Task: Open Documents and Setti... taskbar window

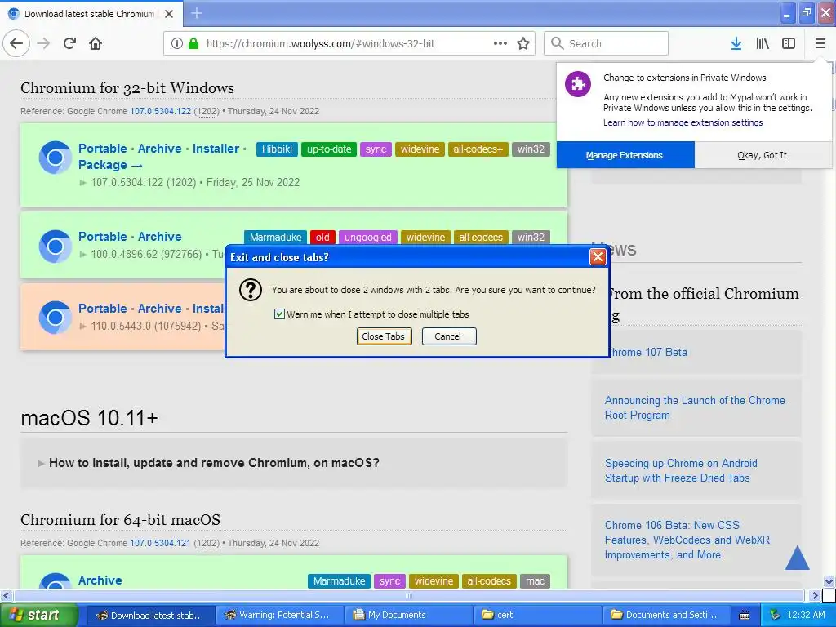Action: (x=668, y=616)
